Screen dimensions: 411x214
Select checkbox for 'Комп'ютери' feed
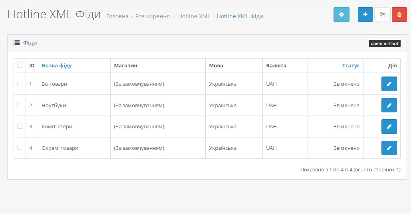pyautogui.click(x=20, y=126)
